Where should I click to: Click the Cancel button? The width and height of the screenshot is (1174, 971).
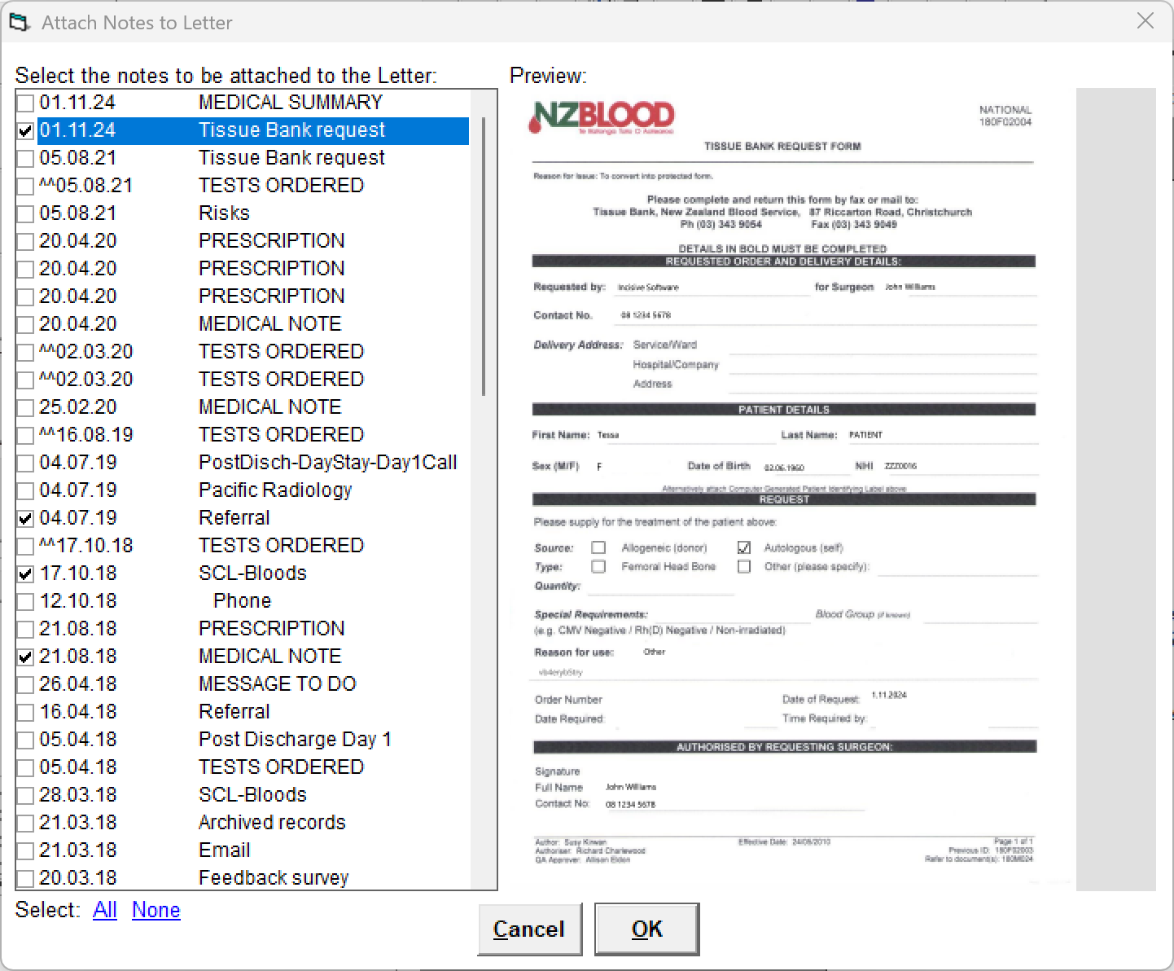pos(529,929)
